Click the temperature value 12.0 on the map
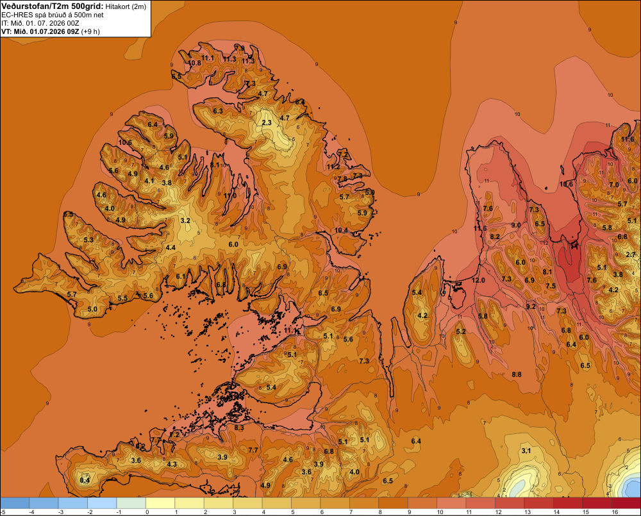This screenshot has width=641, height=516. click(478, 280)
